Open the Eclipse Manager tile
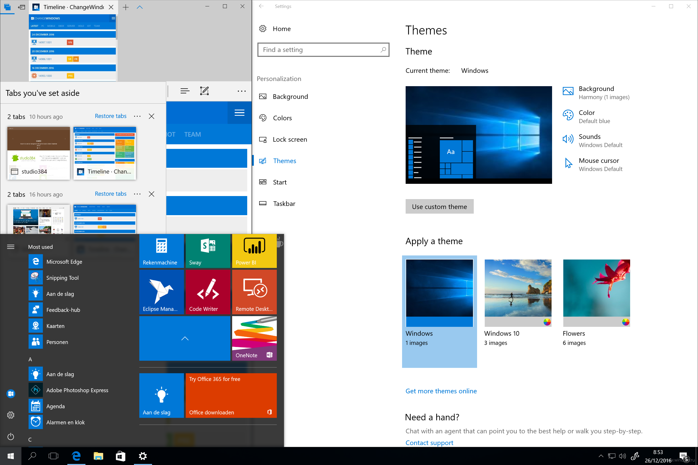This screenshot has height=465, width=698. (161, 292)
